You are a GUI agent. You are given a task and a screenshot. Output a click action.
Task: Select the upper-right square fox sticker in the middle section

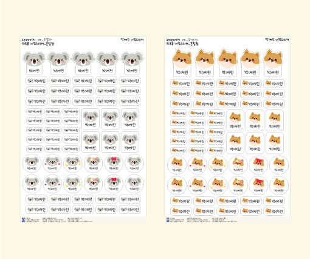pyautogui.click(x=275, y=120)
